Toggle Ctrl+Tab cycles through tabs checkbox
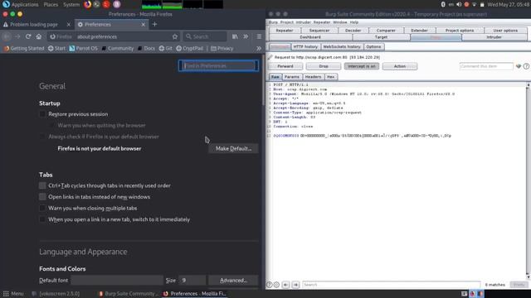This screenshot has width=531, height=298. (x=42, y=185)
